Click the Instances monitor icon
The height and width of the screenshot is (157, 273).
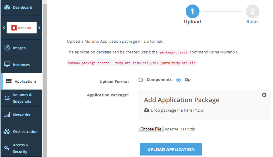click(x=7, y=64)
